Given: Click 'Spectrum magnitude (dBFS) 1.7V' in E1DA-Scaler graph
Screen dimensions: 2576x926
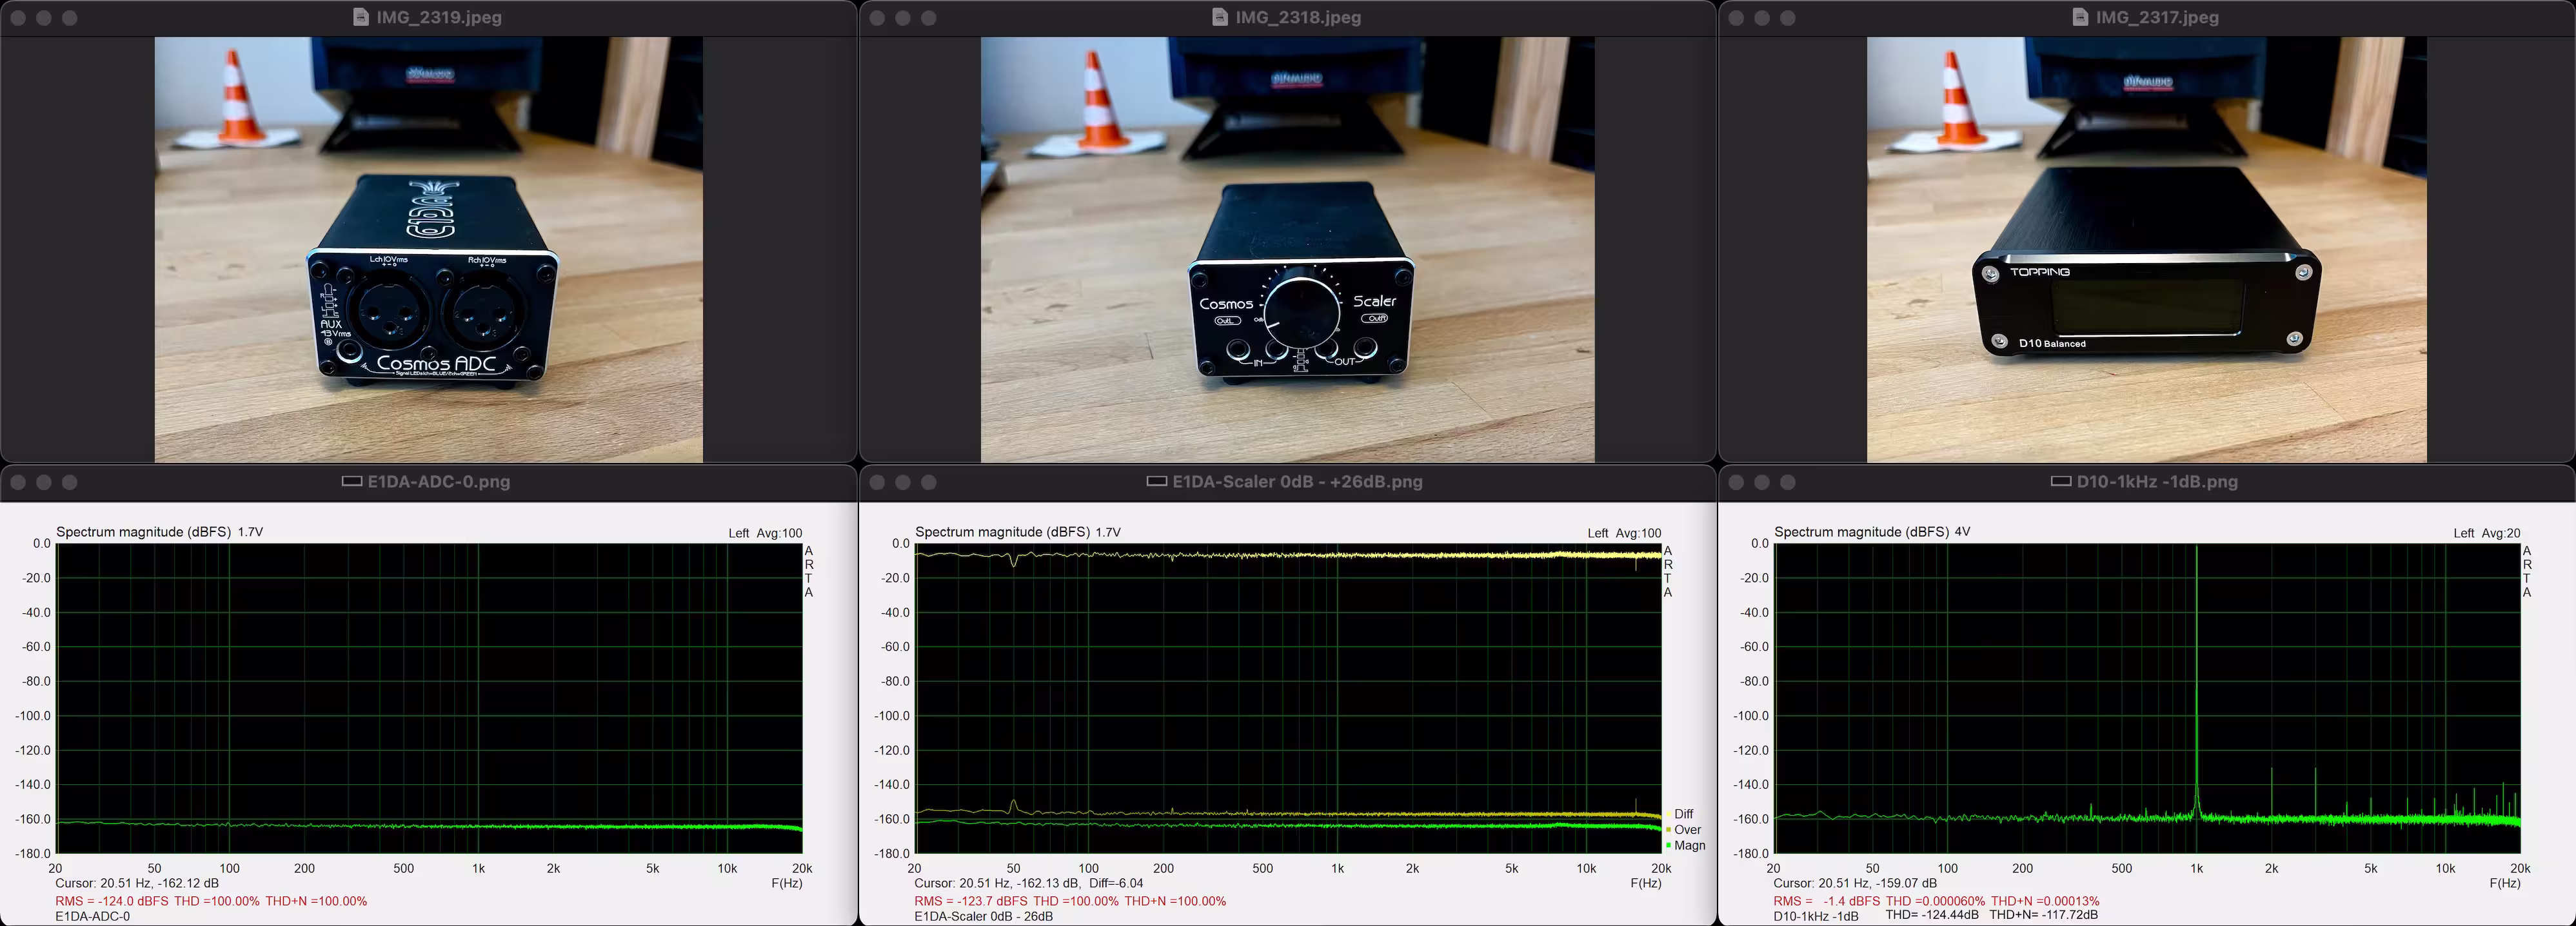Looking at the screenshot, I should [1018, 532].
